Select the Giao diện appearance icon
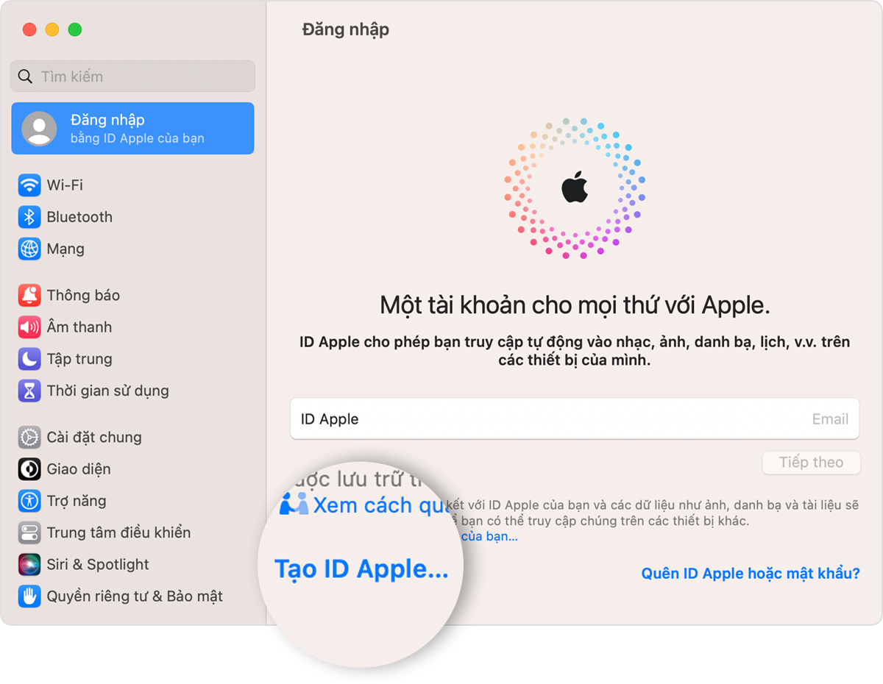The width and height of the screenshot is (883, 684). (x=29, y=469)
